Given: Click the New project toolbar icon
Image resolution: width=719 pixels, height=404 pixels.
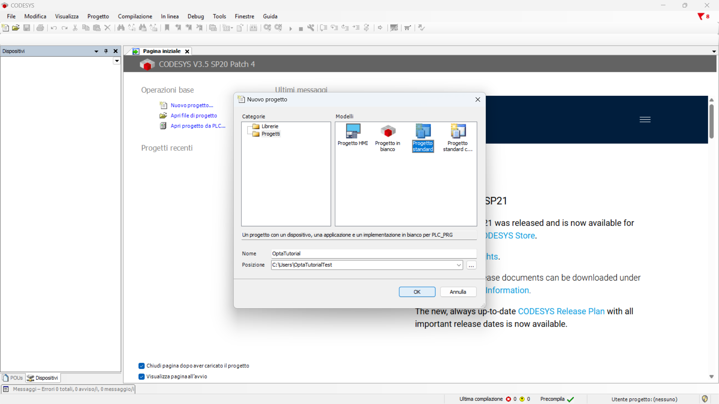Looking at the screenshot, I should 5,28.
